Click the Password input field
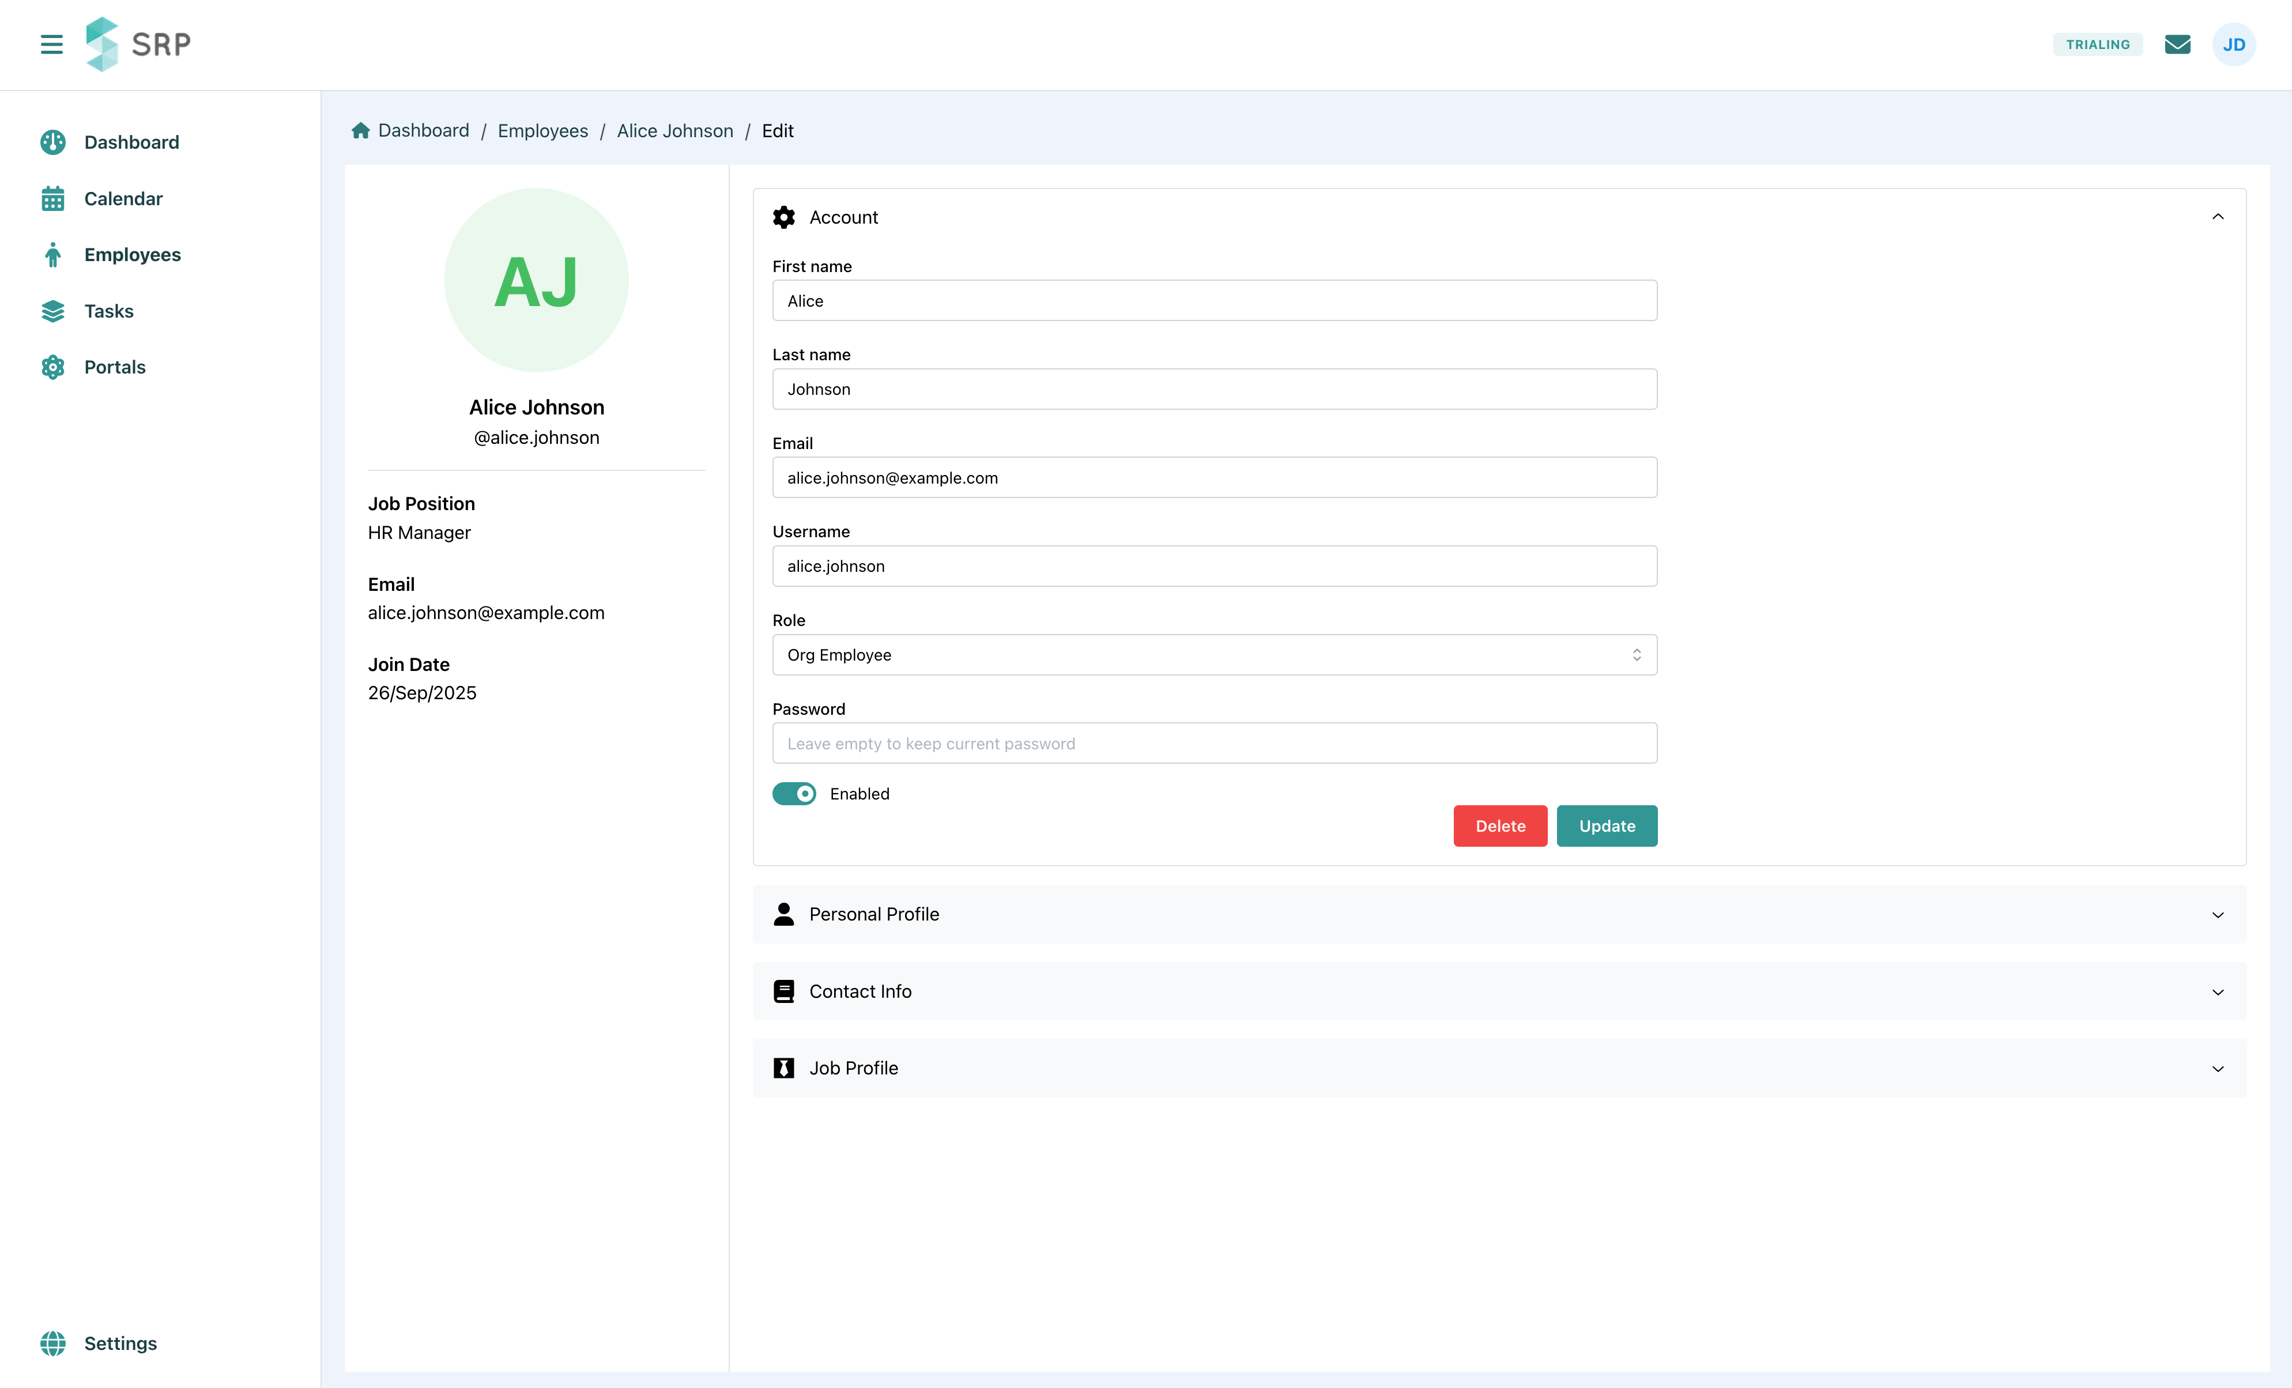Screen dimensions: 2292x1388 pos(1214,744)
